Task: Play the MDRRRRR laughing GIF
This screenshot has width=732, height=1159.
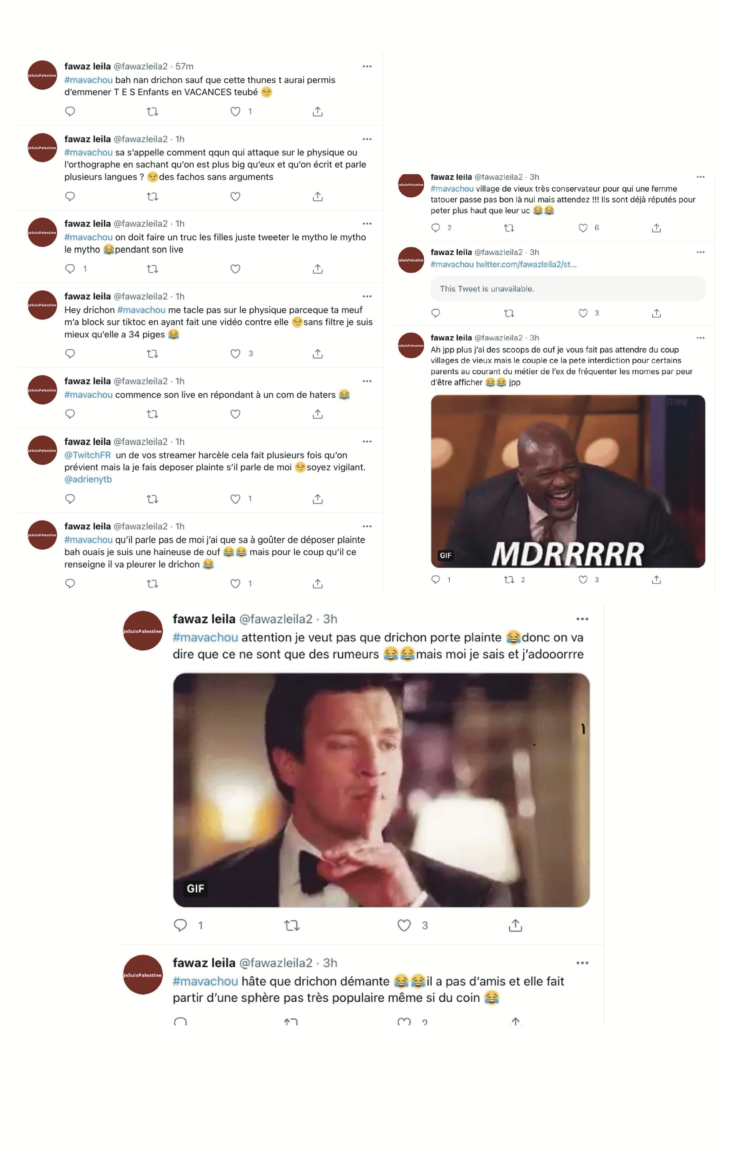Action: tap(568, 481)
